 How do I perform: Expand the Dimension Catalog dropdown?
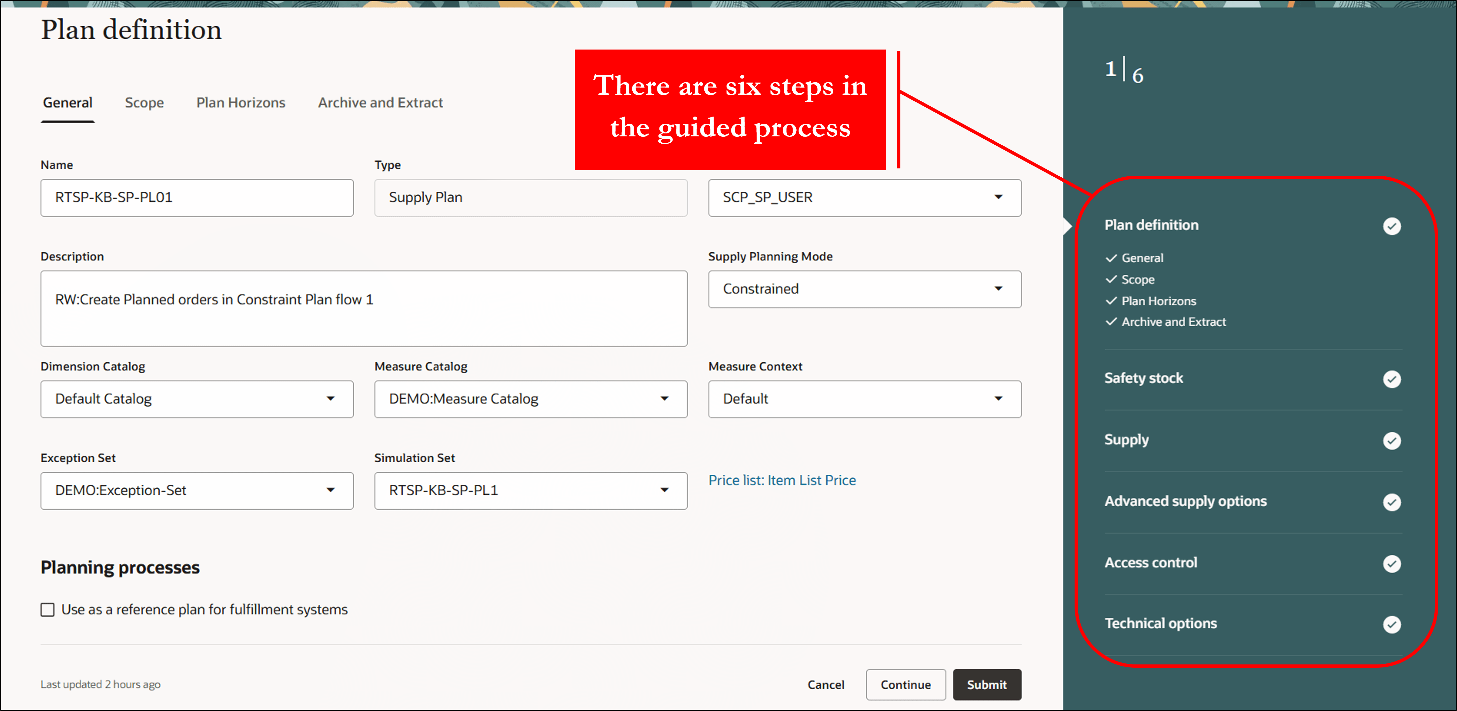(x=330, y=399)
